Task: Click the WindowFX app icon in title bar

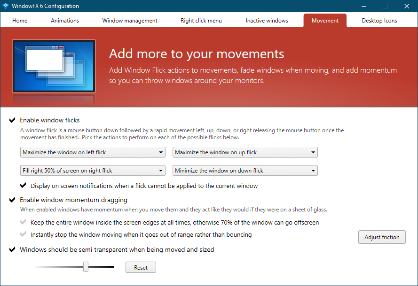Action: tap(6, 6)
